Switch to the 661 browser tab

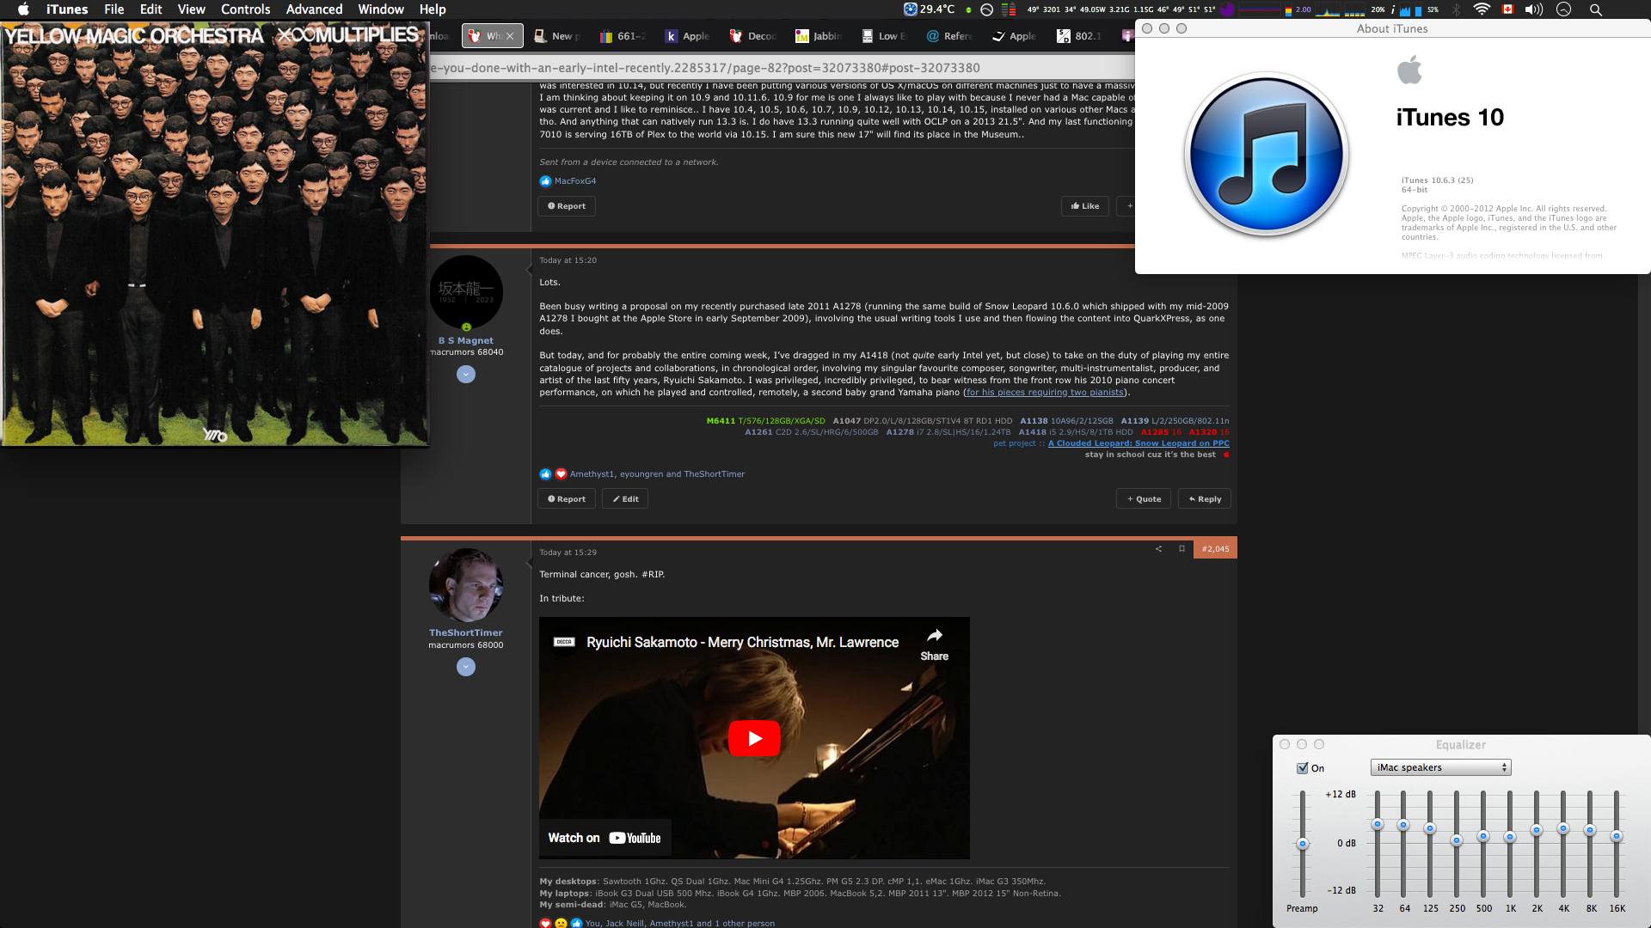[x=623, y=36]
